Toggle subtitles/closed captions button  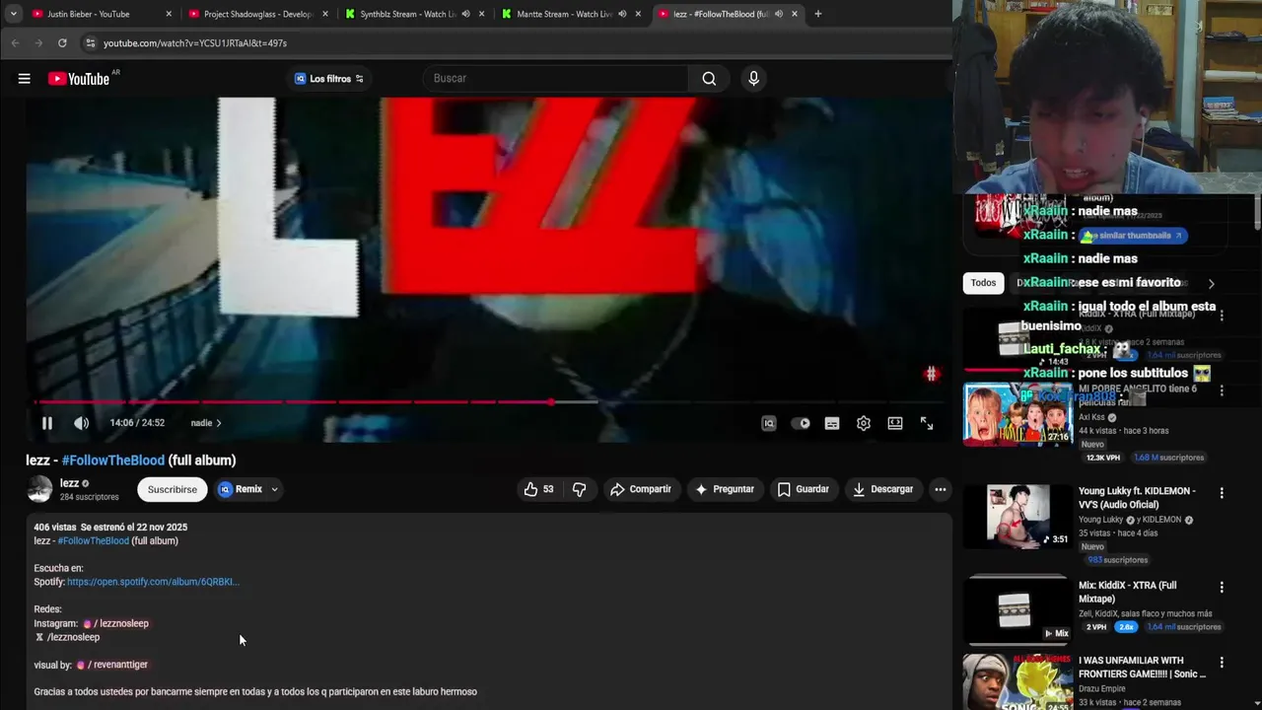click(x=832, y=423)
